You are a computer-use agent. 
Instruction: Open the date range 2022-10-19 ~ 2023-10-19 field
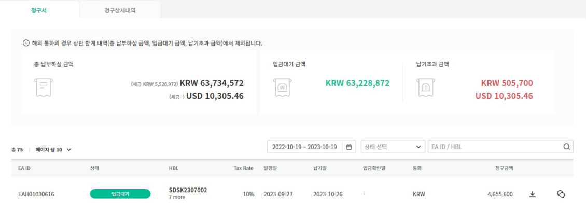[311, 147]
